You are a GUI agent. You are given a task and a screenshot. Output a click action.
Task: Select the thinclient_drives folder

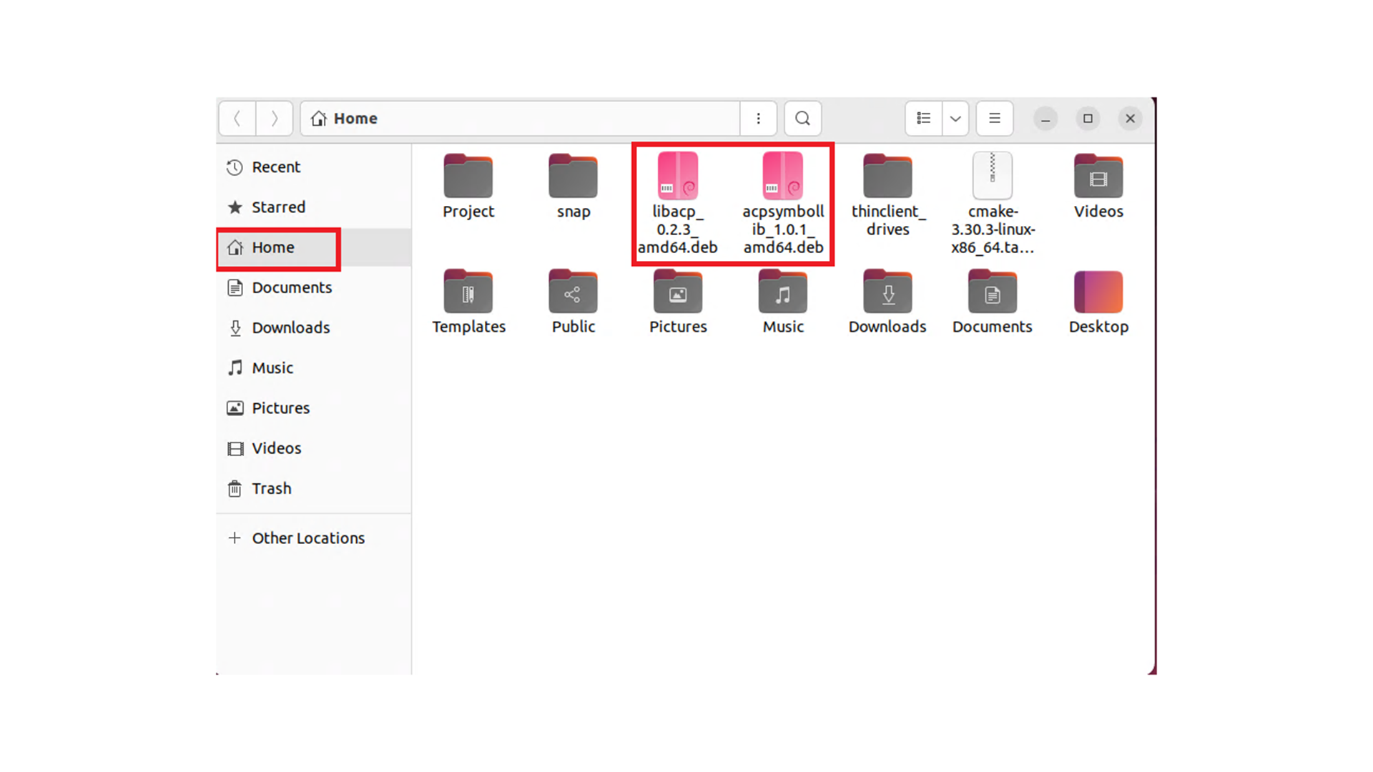pos(887,177)
